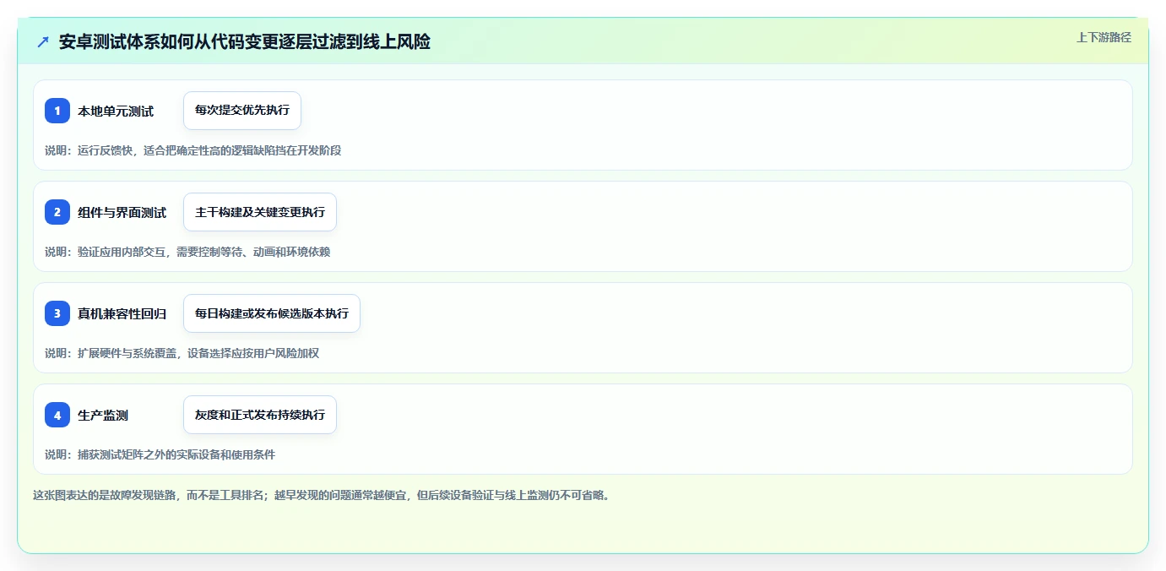Click the 本地单元测试 step name
Image resolution: width=1166 pixels, height=571 pixels.
116,111
